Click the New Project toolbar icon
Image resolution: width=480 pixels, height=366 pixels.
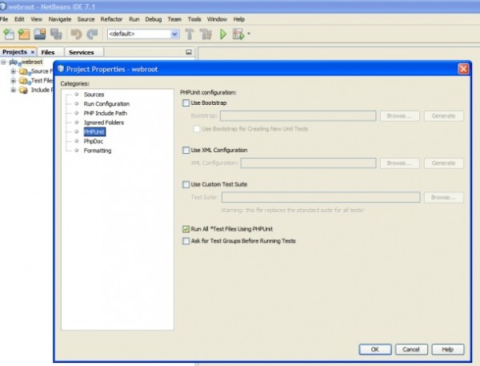pyautogui.click(x=24, y=34)
